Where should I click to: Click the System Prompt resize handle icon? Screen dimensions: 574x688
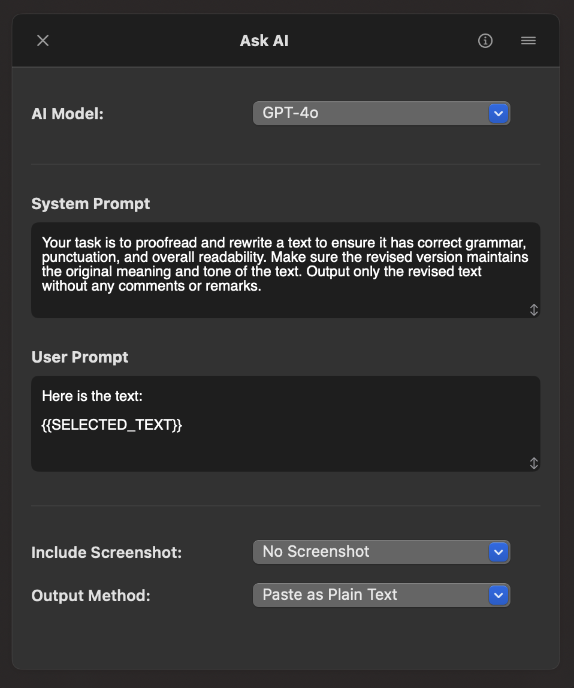tap(533, 309)
